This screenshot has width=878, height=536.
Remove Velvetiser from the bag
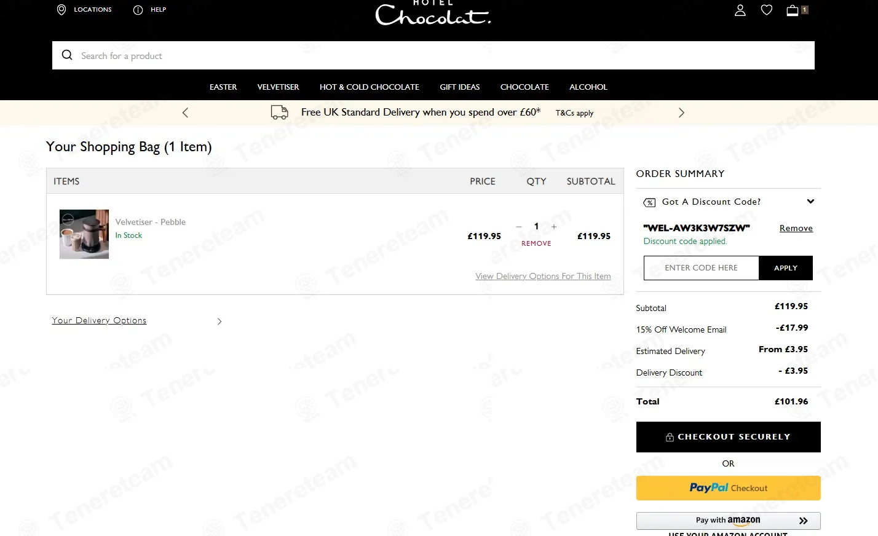536,243
